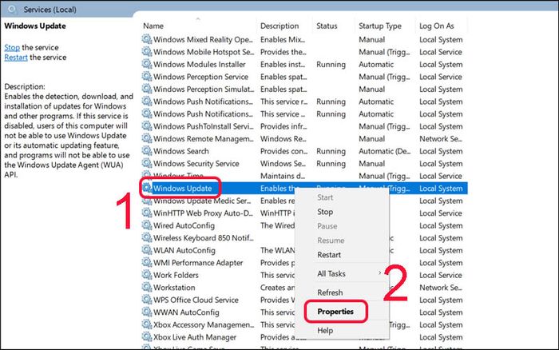Click Windows Update heading in left pane
The height and width of the screenshot is (350, 559).
35,26
